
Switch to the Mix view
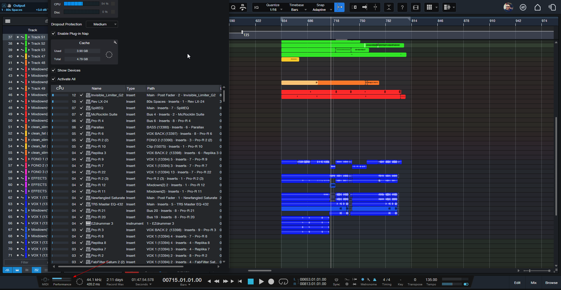tap(534, 283)
